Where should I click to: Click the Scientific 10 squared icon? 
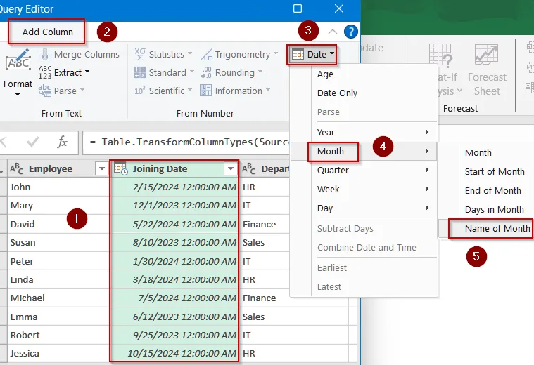[139, 91]
